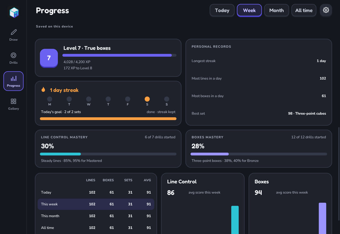
Task: Open the Drills target icon
Action: click(x=14, y=55)
